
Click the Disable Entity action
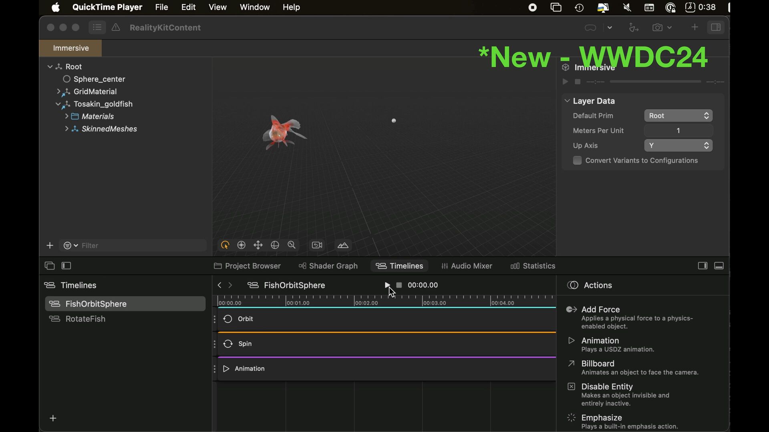point(606,387)
